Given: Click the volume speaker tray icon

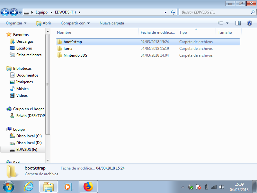Looking at the screenshot, I should click(221, 187).
